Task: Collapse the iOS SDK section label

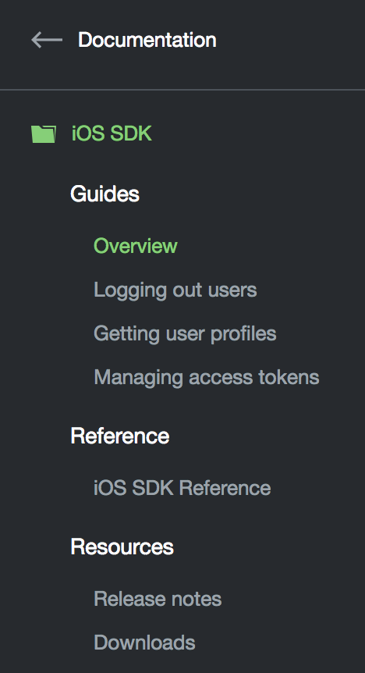Action: tap(112, 134)
